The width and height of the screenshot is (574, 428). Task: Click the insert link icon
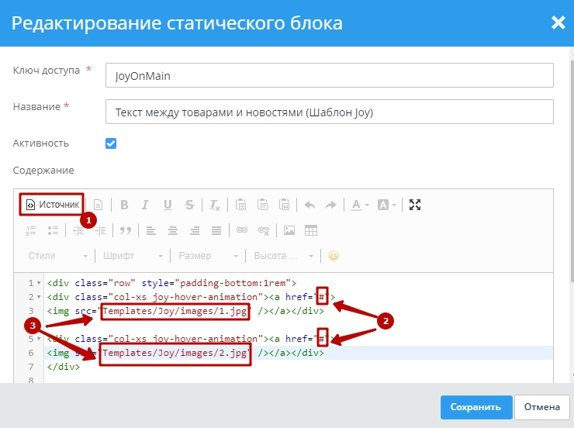(x=241, y=230)
